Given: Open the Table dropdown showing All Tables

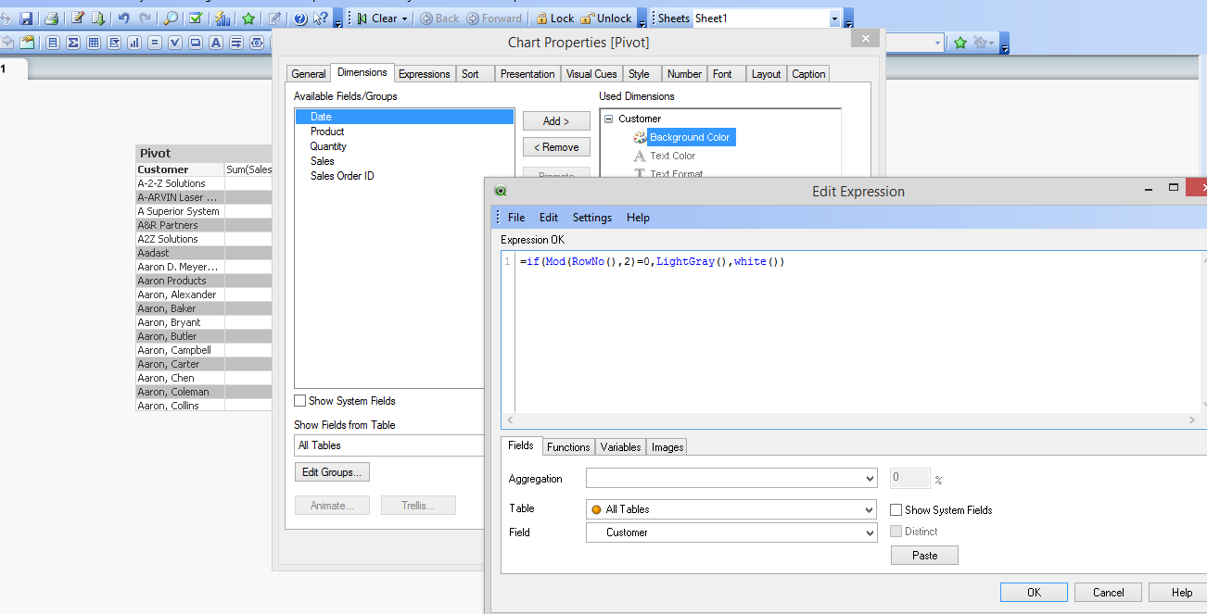Looking at the screenshot, I should [x=731, y=509].
